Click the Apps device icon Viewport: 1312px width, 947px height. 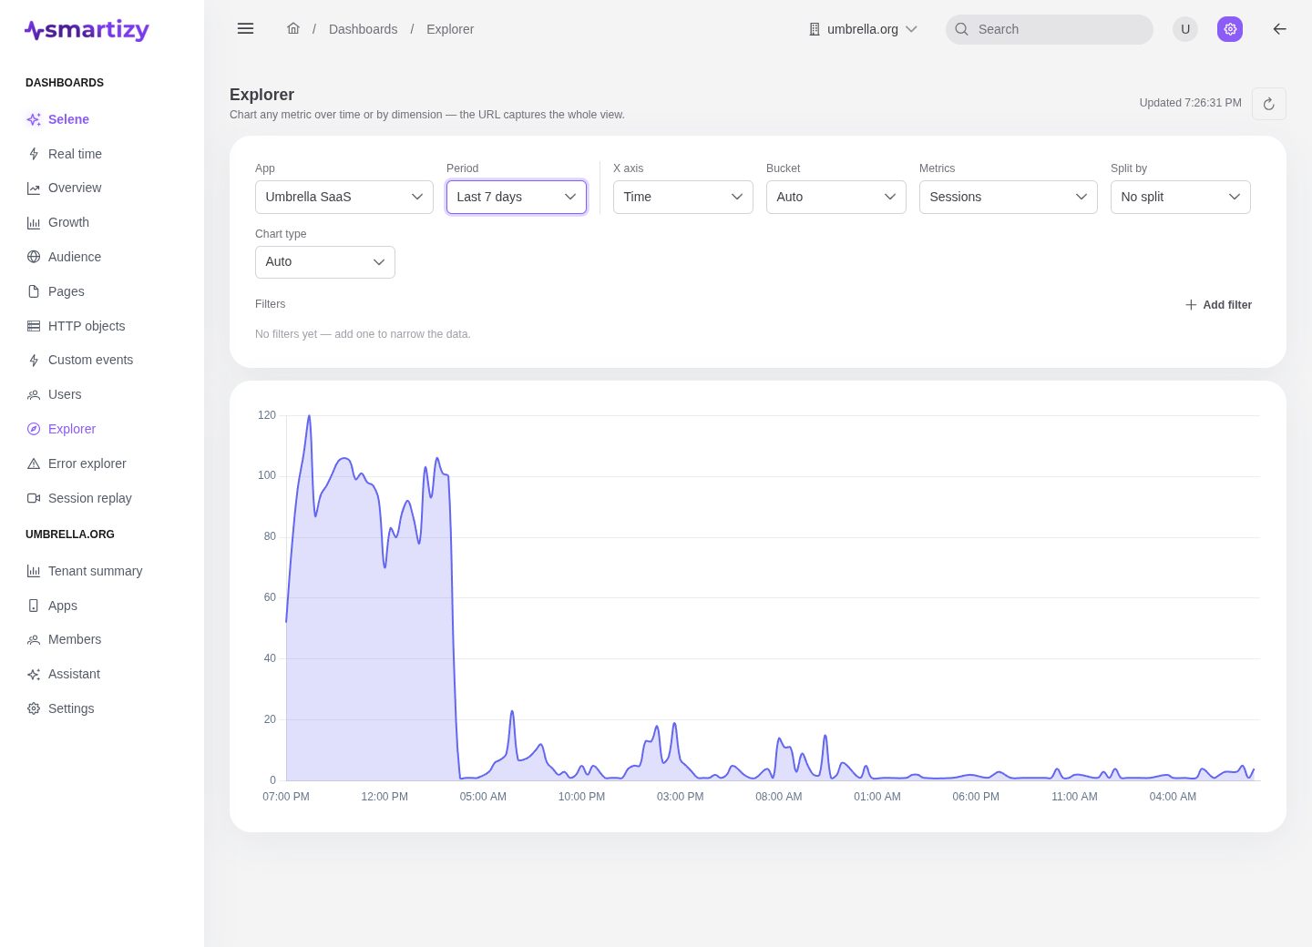(x=34, y=606)
